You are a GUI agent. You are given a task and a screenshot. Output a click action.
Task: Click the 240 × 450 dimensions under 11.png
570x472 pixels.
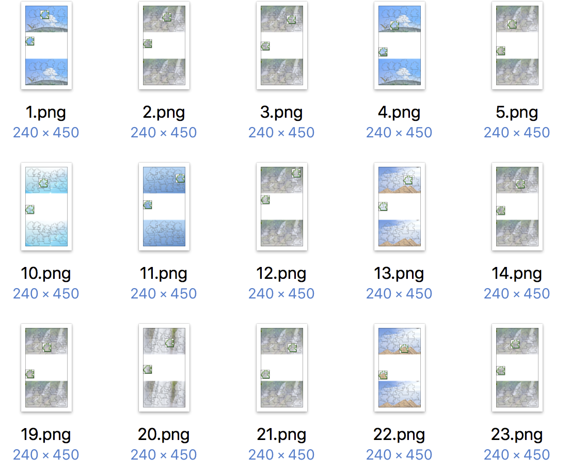[x=164, y=294]
